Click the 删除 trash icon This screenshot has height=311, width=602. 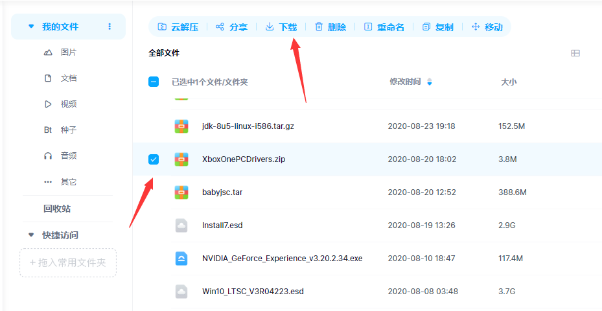coord(319,27)
